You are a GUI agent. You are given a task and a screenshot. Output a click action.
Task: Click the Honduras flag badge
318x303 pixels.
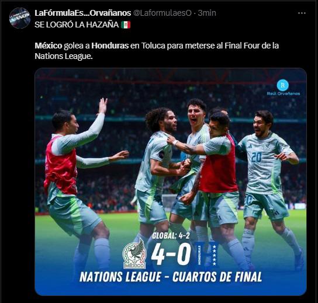(207, 254)
